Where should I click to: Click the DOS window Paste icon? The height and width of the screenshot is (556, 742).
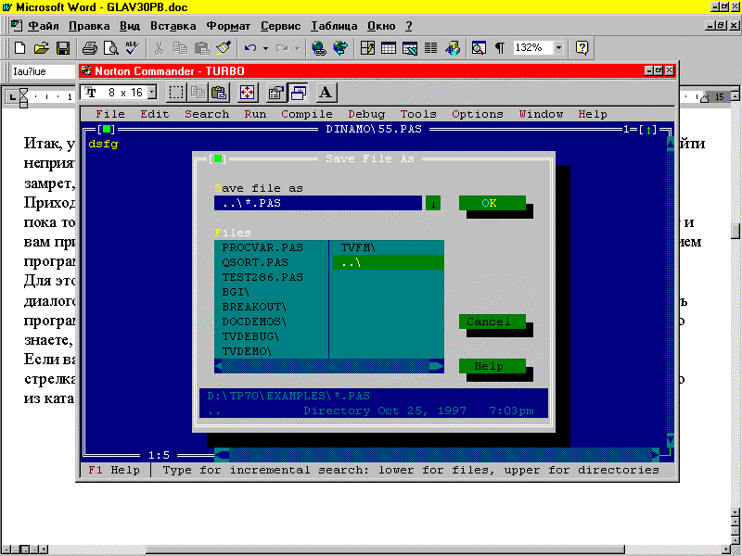(218, 92)
